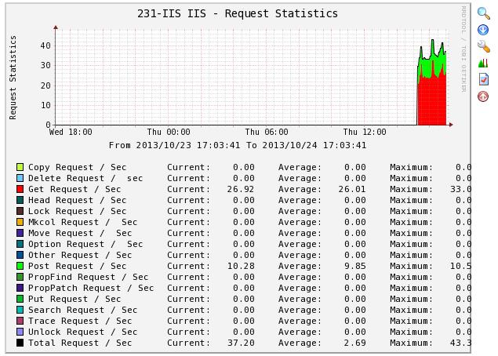Image resolution: width=498 pixels, height=356 pixels.
Task: Click the blue download CSV export icon
Action: pos(483,30)
